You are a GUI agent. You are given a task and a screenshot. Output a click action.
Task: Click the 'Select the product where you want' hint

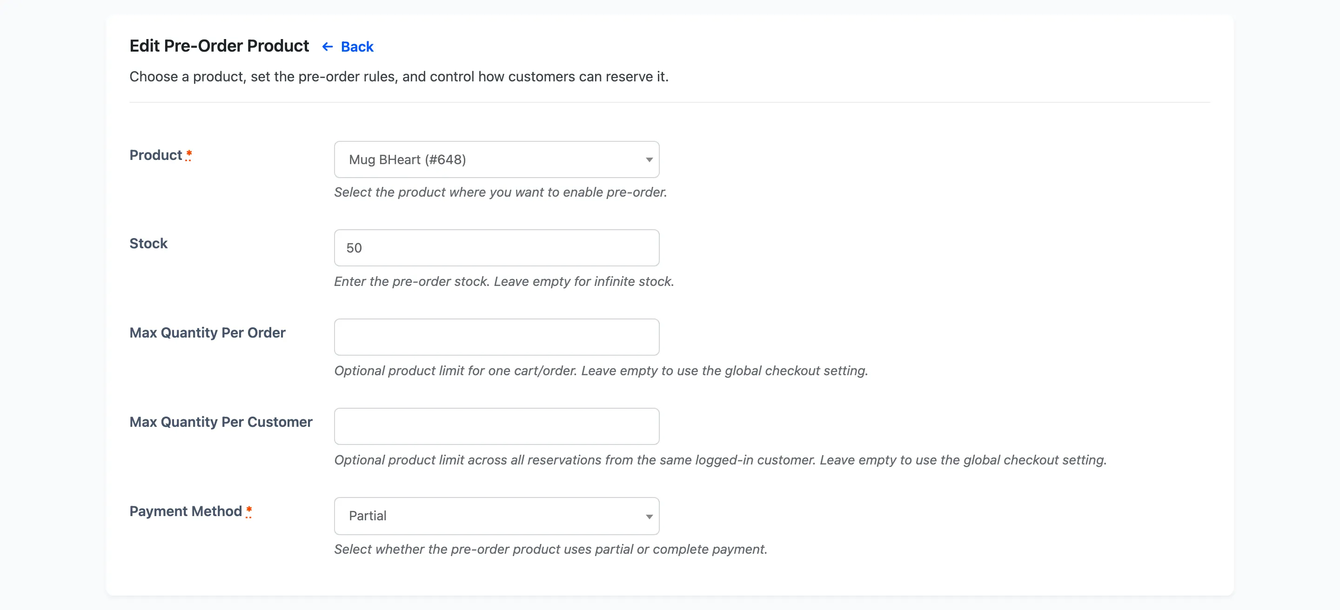point(501,192)
